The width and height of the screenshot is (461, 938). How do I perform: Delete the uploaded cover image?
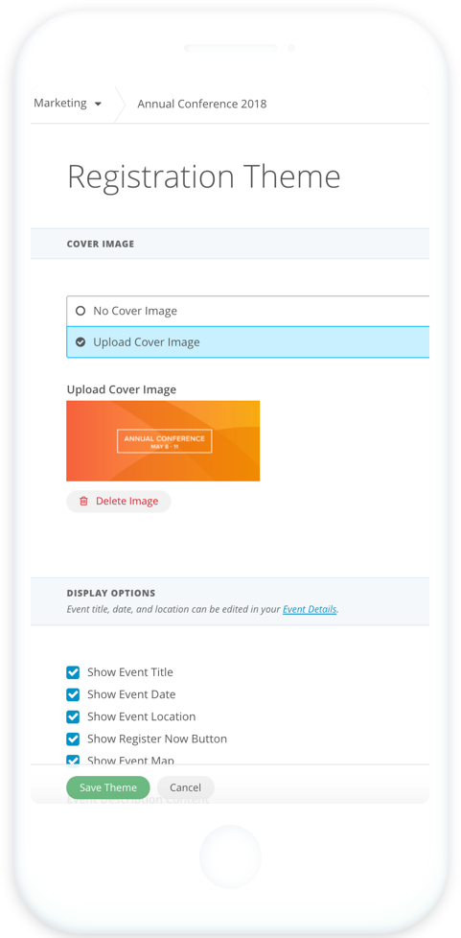(119, 502)
